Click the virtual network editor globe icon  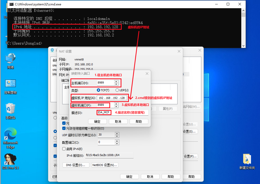(x=52, y=50)
